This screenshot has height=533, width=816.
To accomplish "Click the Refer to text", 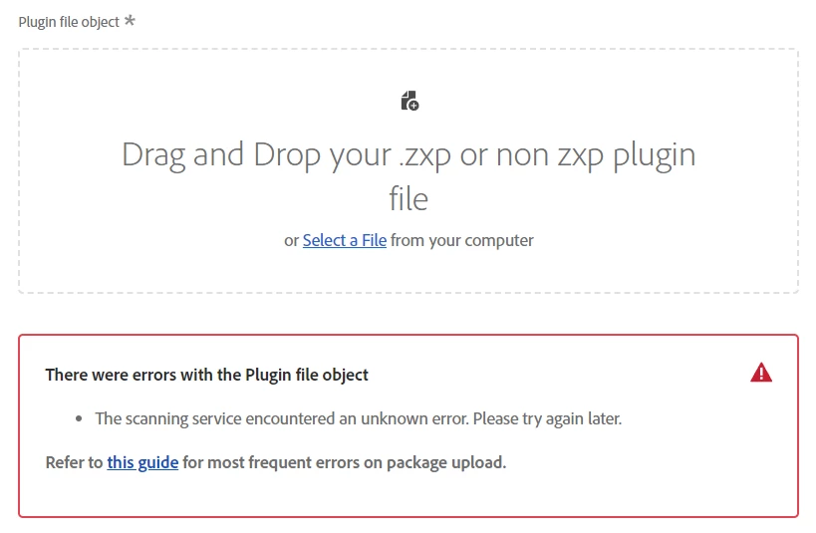I will point(74,462).
